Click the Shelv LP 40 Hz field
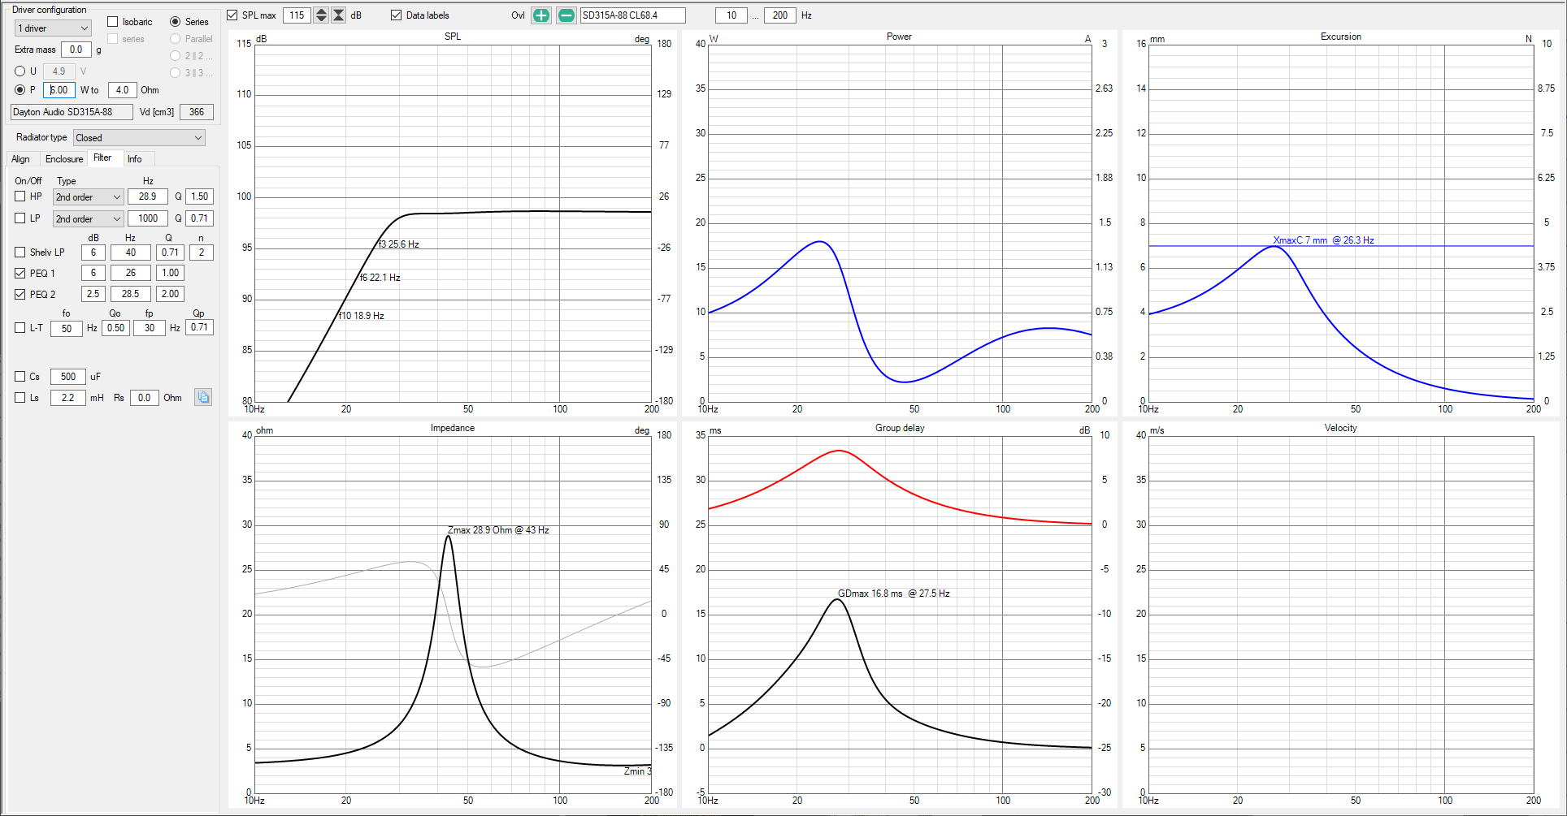The height and width of the screenshot is (816, 1567). [131, 253]
